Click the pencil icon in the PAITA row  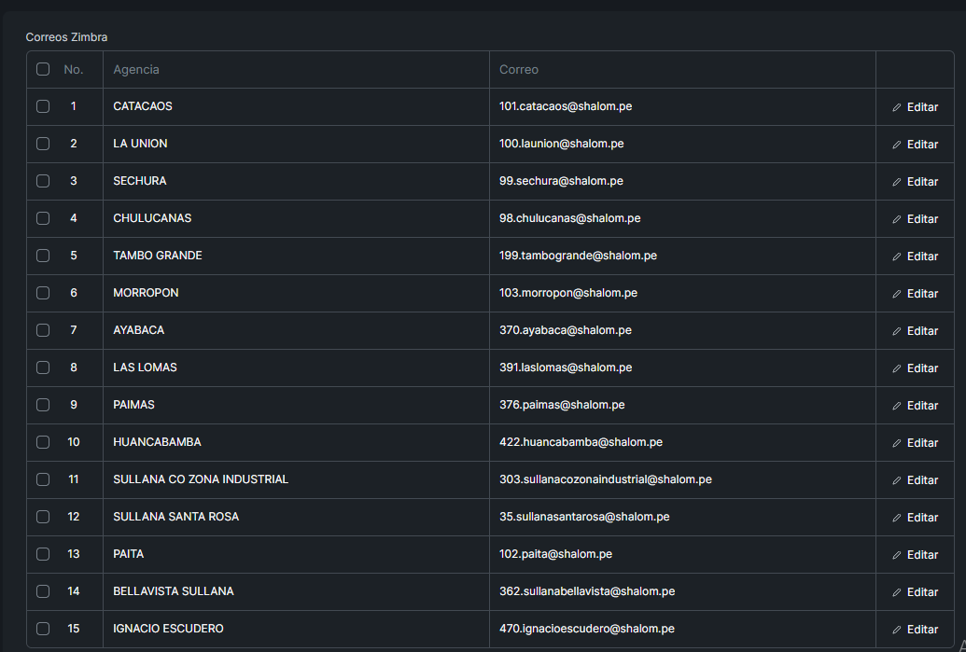pyautogui.click(x=897, y=555)
